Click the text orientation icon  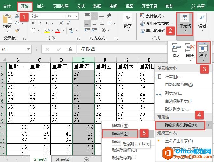(x=104, y=30)
